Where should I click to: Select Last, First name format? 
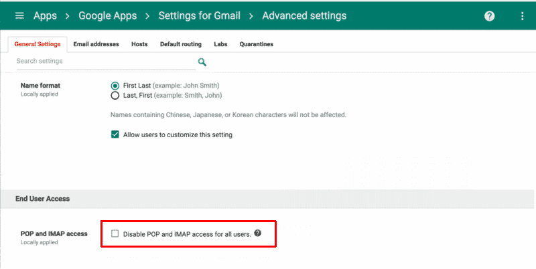coord(115,96)
